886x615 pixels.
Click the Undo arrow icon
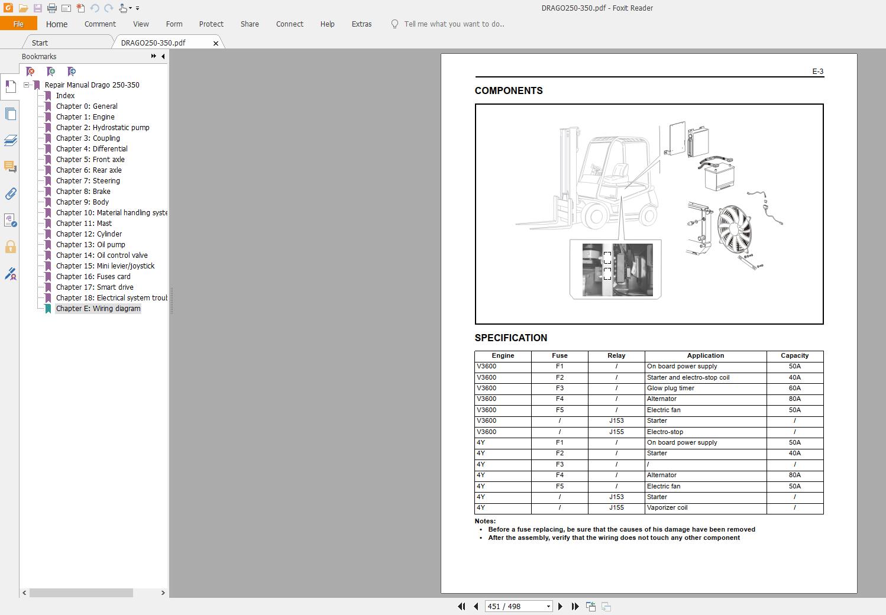(95, 8)
